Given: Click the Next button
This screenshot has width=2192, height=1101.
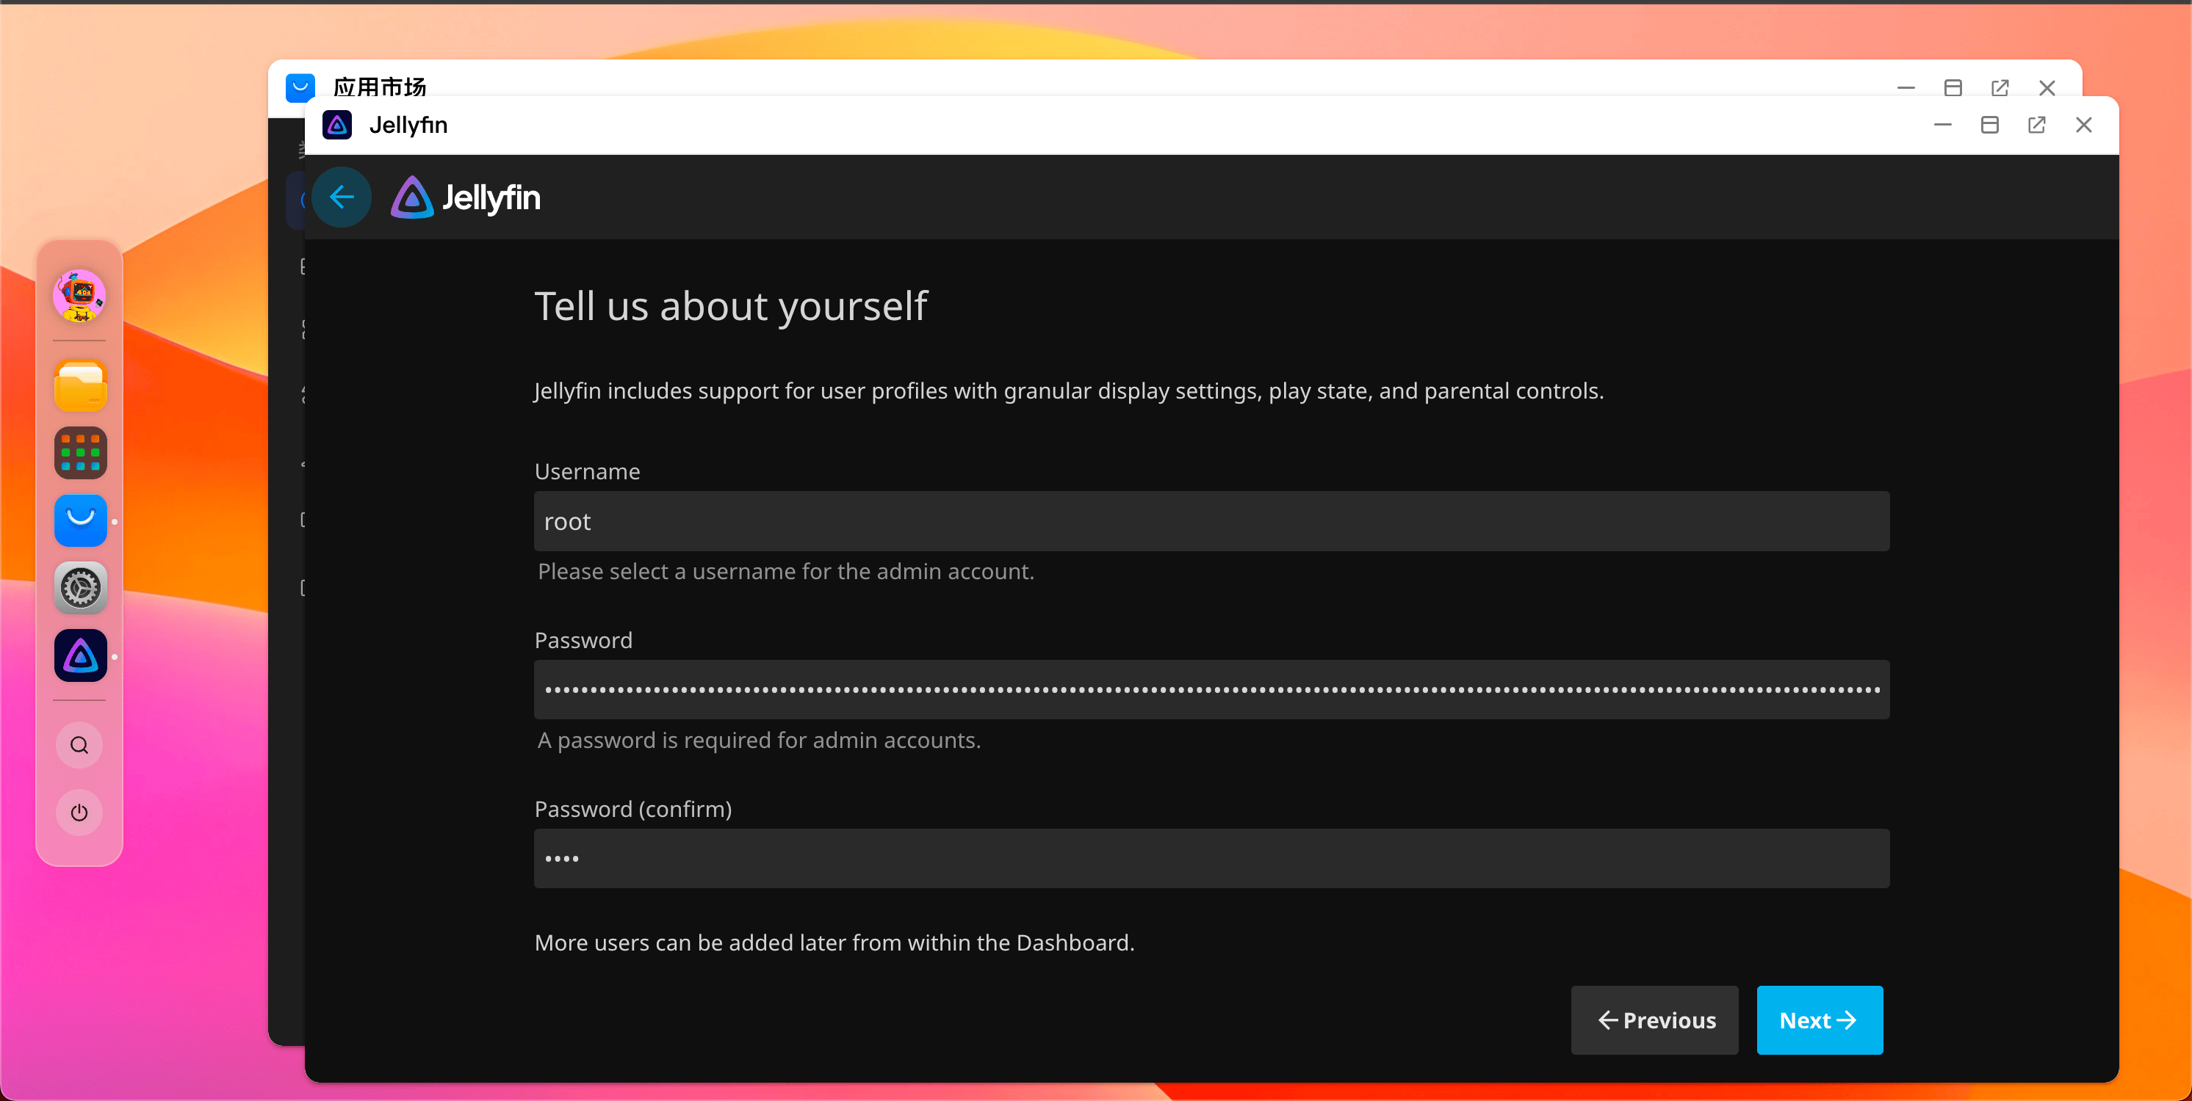Looking at the screenshot, I should (x=1820, y=1020).
